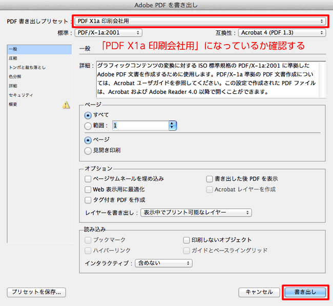Click the warning icon beside 概要
Screen dimensions: 333x306
66,105
